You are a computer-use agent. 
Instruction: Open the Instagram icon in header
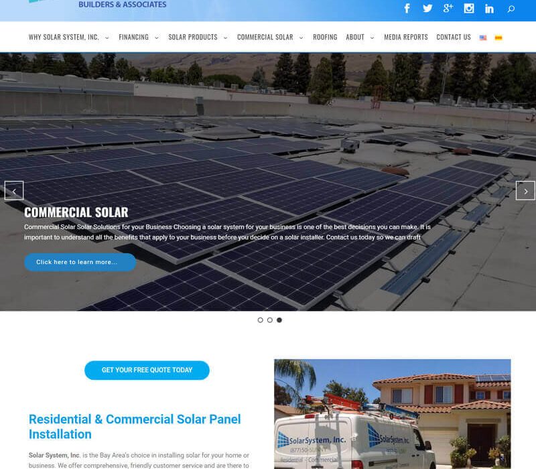point(469,9)
